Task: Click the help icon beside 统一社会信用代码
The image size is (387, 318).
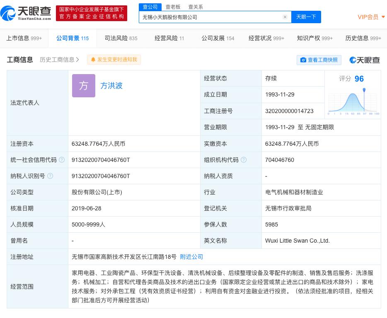Action: (x=62, y=160)
